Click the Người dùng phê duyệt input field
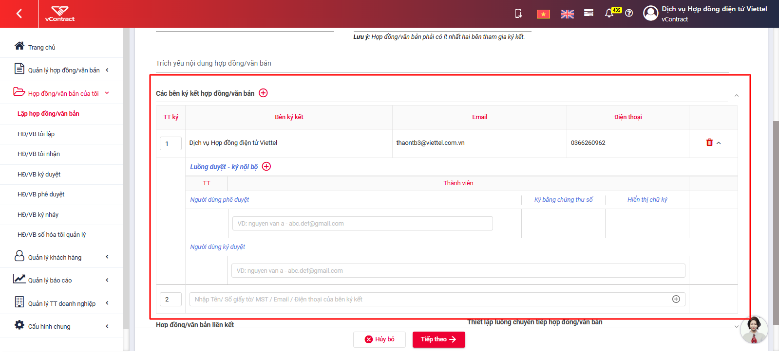 (x=362, y=224)
